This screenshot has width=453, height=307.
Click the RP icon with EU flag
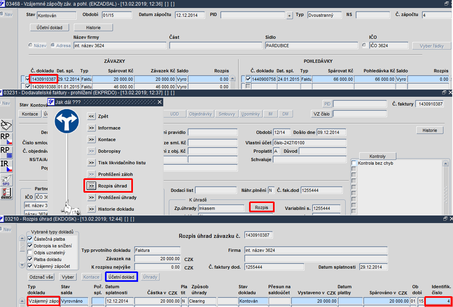[x=6, y=152]
